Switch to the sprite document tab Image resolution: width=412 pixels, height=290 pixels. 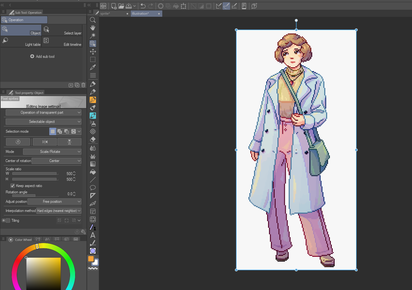point(105,14)
